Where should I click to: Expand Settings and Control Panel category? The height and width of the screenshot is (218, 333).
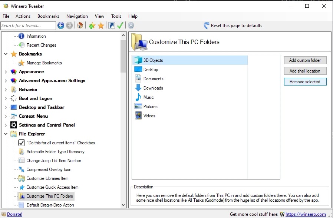6,125
